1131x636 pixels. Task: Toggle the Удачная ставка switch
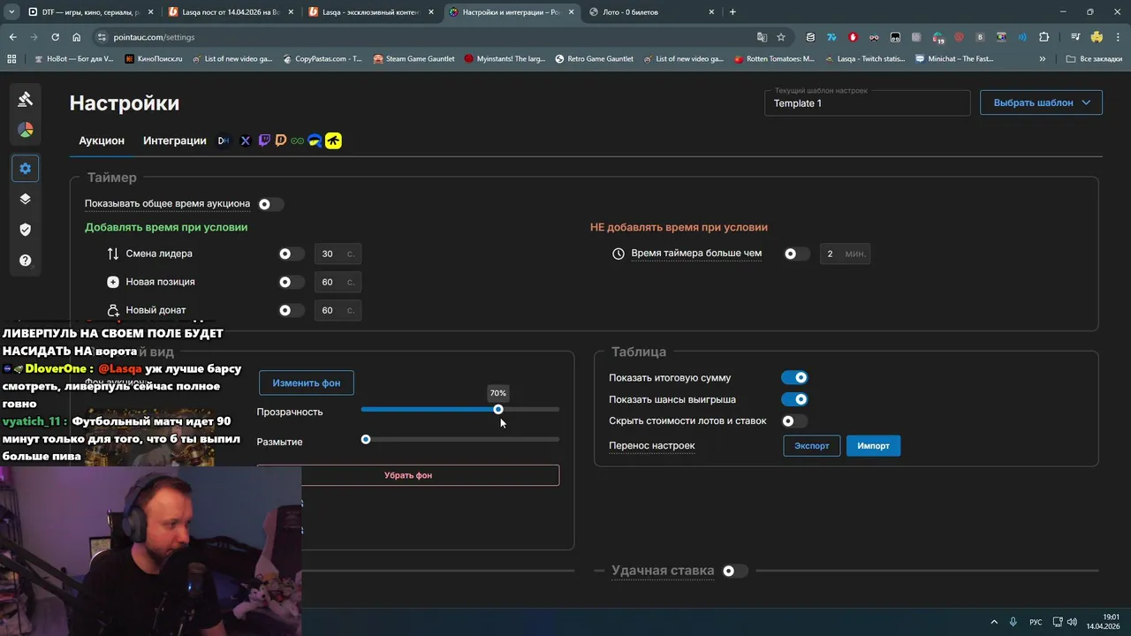[734, 571]
